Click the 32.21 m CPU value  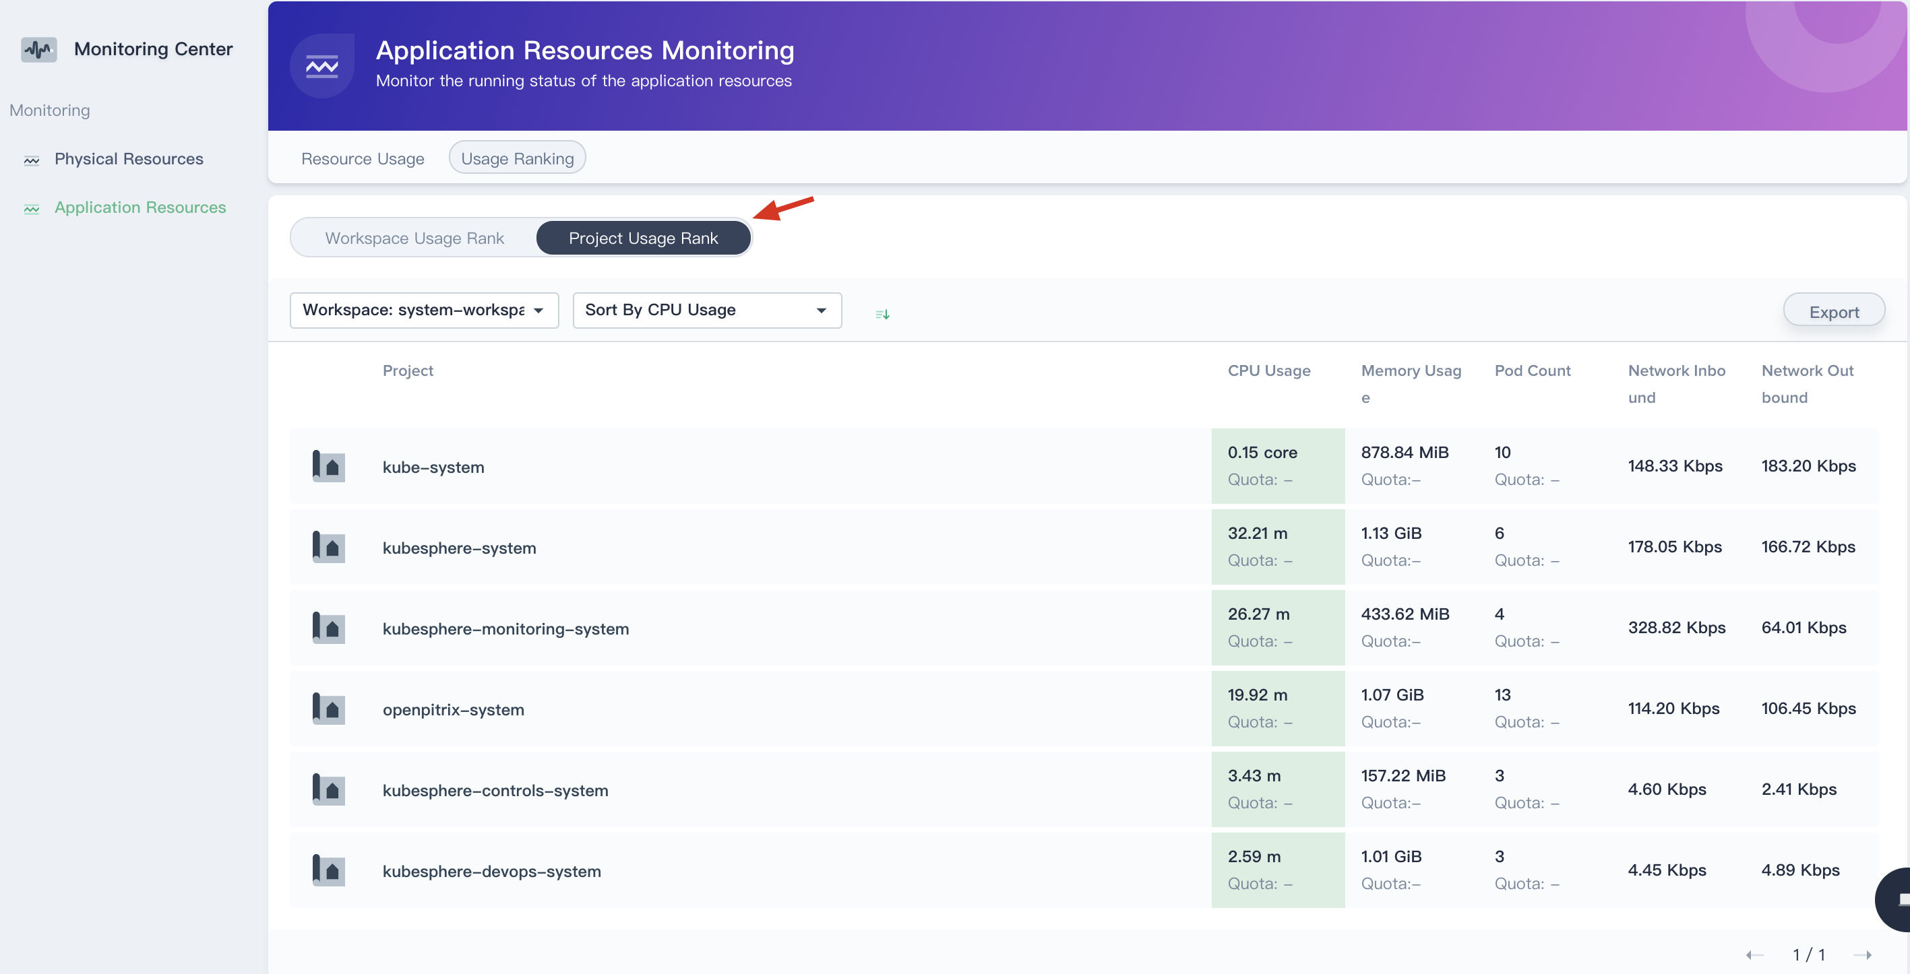[1258, 533]
